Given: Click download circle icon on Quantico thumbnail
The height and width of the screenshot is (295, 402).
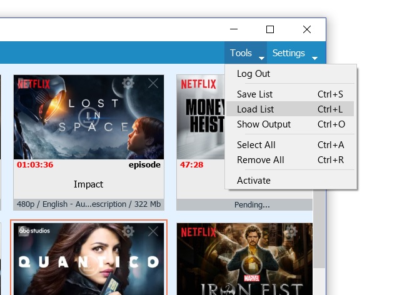Looking at the screenshot, I should tap(89, 265).
